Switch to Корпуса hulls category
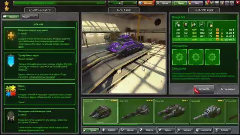This screenshot has height=135, width=240. point(110,130)
